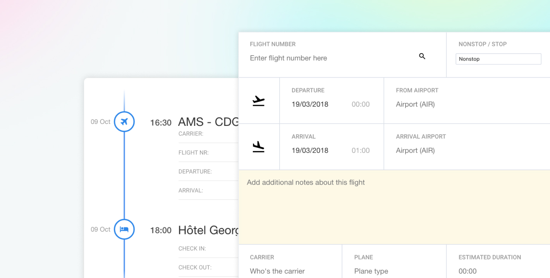Choose the From Airport field
The width and height of the screenshot is (550, 278).
(415, 104)
